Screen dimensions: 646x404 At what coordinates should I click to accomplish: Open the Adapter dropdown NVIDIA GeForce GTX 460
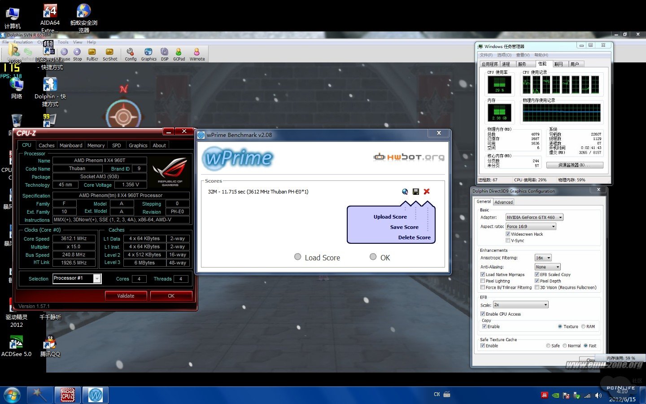click(x=534, y=217)
